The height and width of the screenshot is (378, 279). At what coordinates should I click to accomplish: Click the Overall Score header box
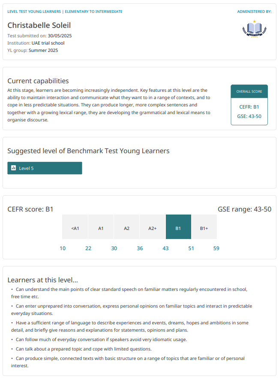point(249,91)
